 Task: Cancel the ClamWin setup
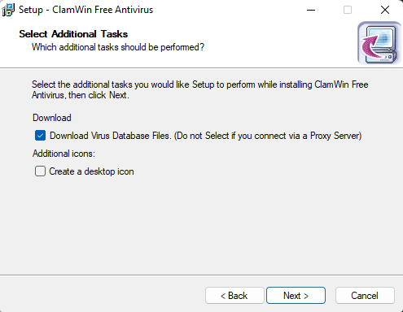click(365, 296)
